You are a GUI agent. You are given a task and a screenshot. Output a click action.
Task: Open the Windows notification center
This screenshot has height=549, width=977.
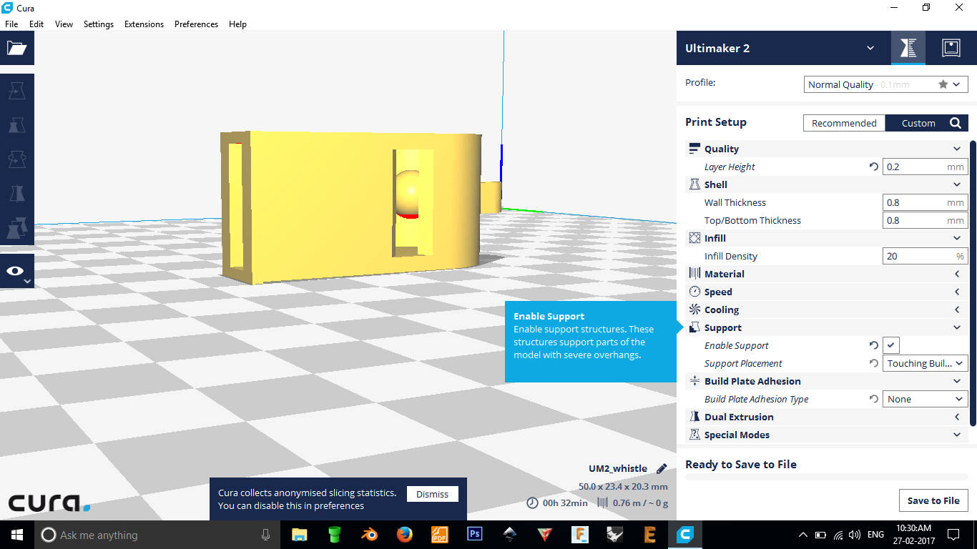pos(953,535)
